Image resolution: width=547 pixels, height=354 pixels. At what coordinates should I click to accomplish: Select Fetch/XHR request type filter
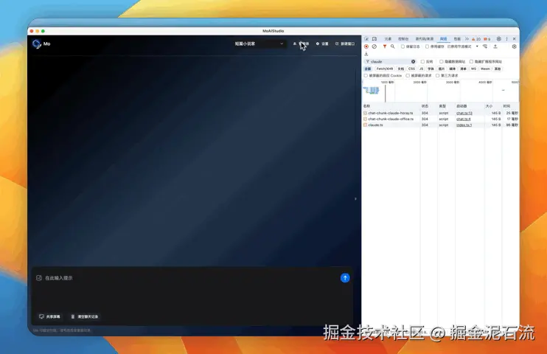(x=385, y=69)
